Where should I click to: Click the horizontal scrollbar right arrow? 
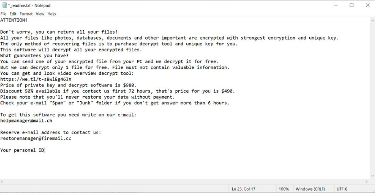pyautogui.click(x=367, y=182)
